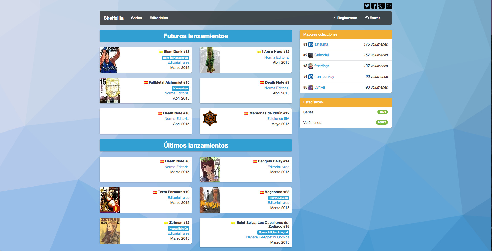Open user satsuma's profile link
492x251 pixels.
(x=321, y=44)
